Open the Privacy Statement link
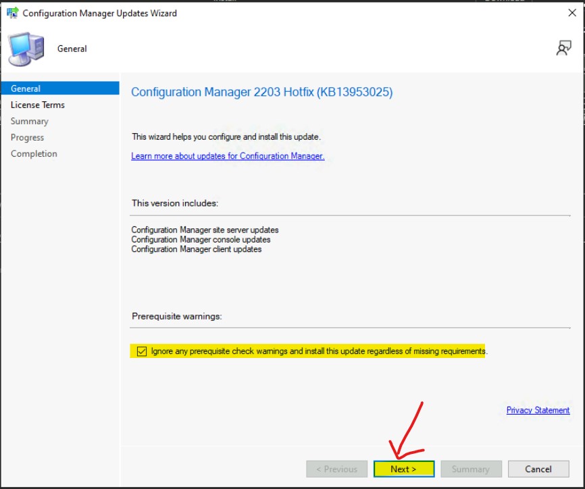 pos(538,410)
